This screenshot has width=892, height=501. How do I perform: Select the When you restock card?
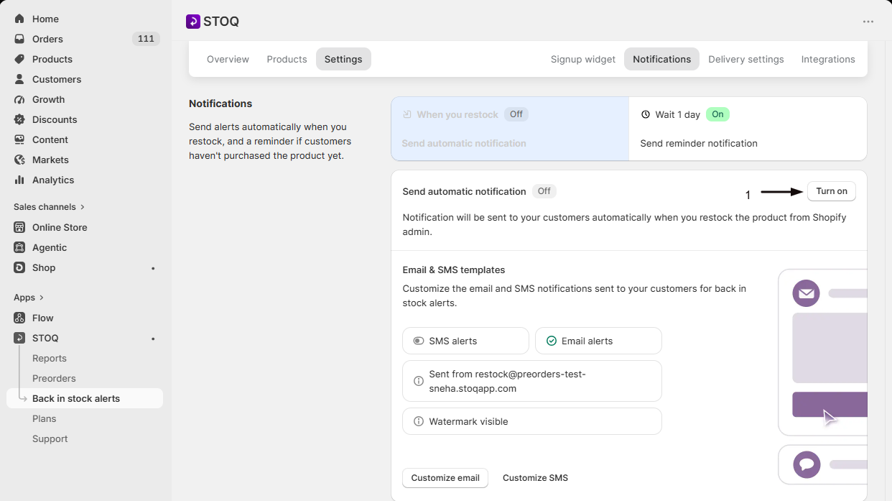pyautogui.click(x=510, y=129)
